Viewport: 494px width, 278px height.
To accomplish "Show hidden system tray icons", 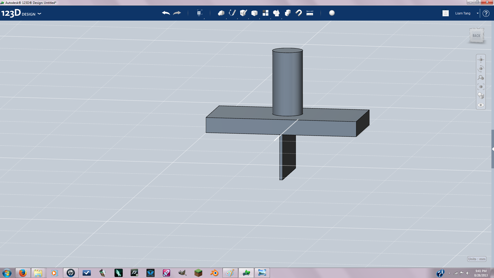I will click(449, 273).
